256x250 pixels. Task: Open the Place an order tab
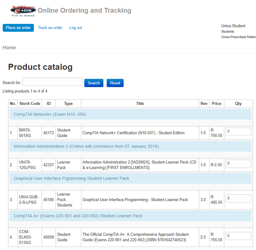coord(18,28)
